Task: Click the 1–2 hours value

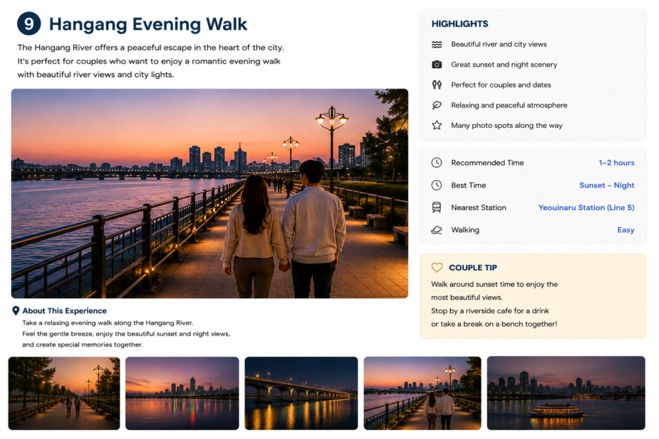Action: point(617,163)
